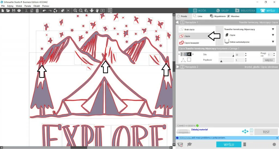Image resolution: width=279 pixels, height=149 pixels.
Task: Open tutorials graduation cap icon
Action: tap(190, 144)
